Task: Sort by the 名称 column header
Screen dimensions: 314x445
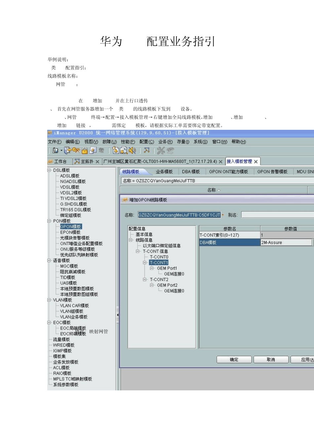Action: [x=214, y=190]
